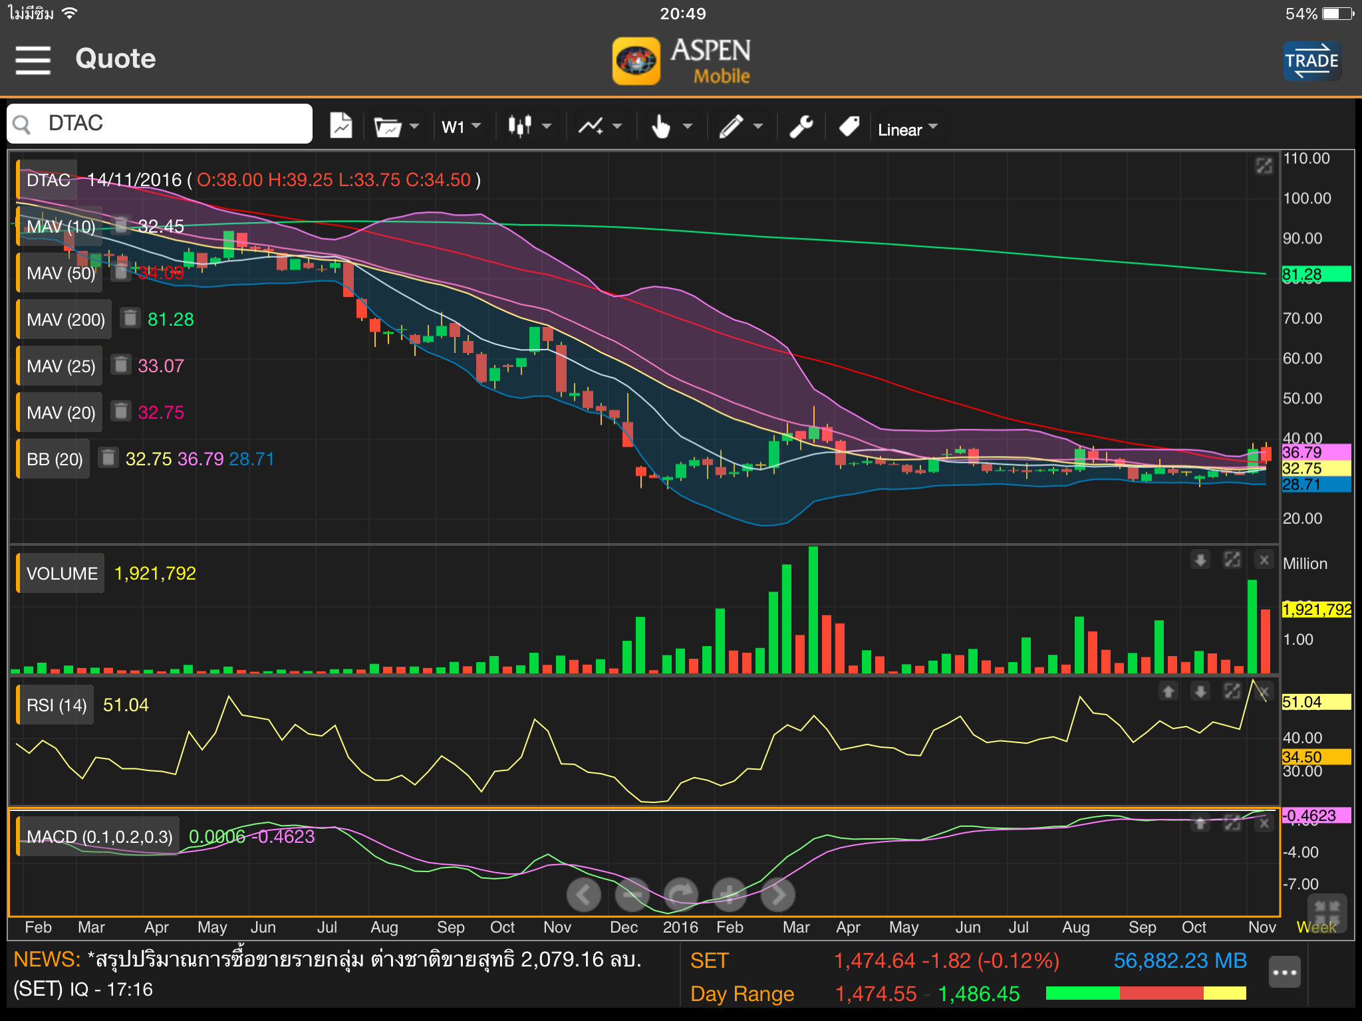Expand the indicator dropdown arrow
This screenshot has width=1362, height=1021.
pyautogui.click(x=617, y=126)
